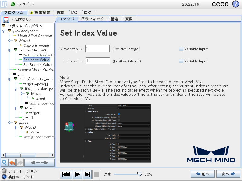The image size is (242, 181).
Task: Open the ファイル menu
Action: tap(26, 4)
